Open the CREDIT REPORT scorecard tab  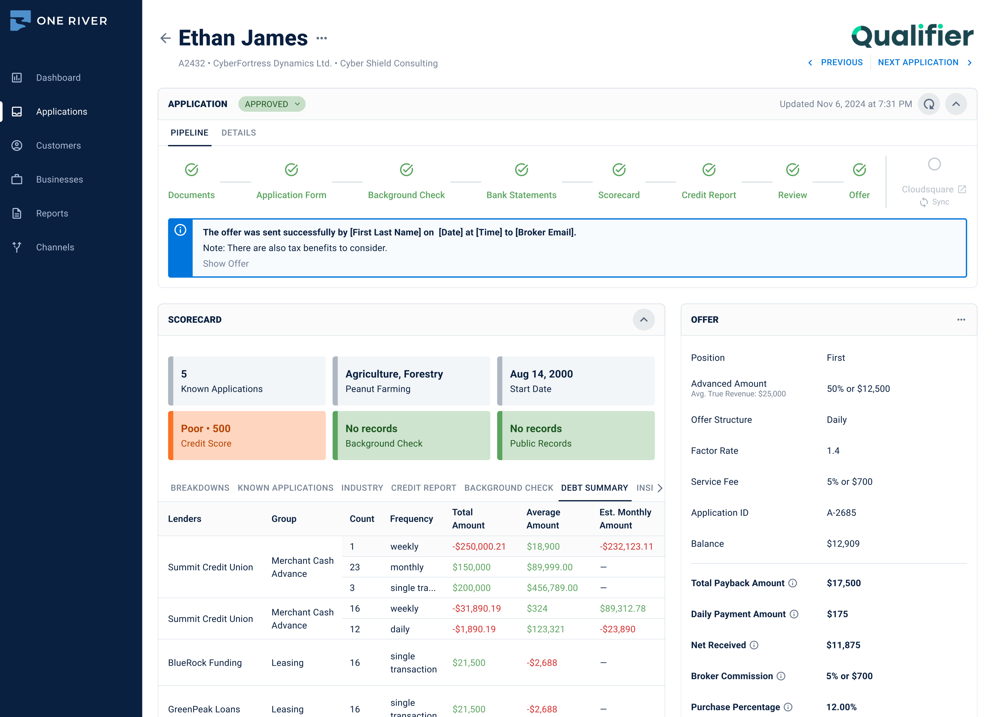point(423,488)
